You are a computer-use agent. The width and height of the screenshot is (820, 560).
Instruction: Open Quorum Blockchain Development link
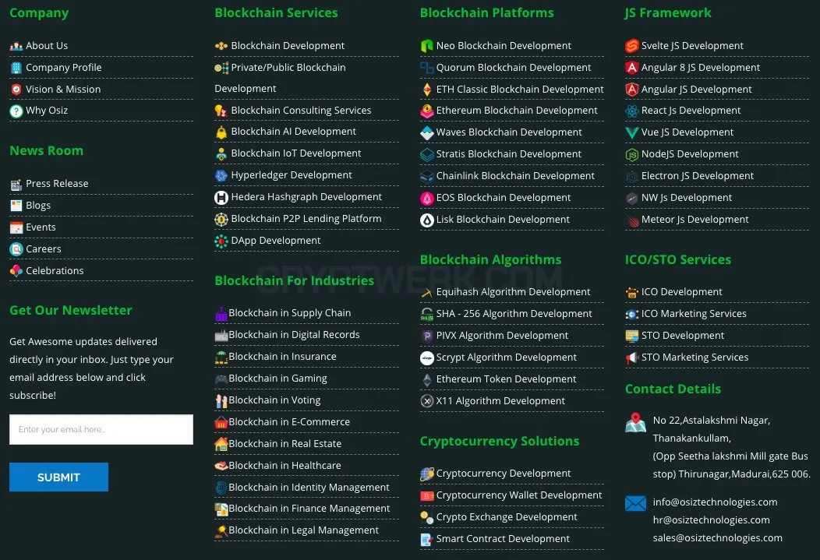point(514,68)
